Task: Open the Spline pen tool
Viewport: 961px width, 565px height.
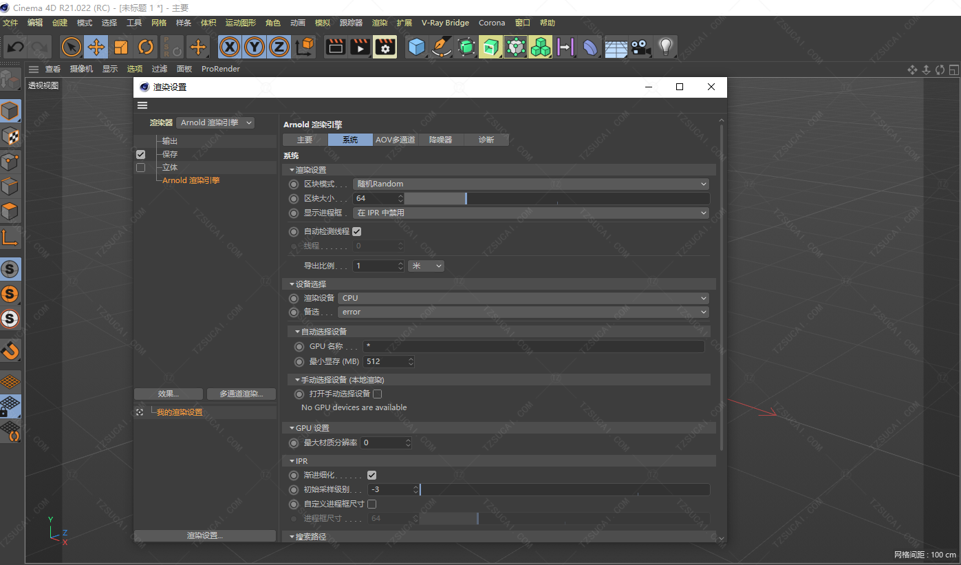Action: click(442, 47)
